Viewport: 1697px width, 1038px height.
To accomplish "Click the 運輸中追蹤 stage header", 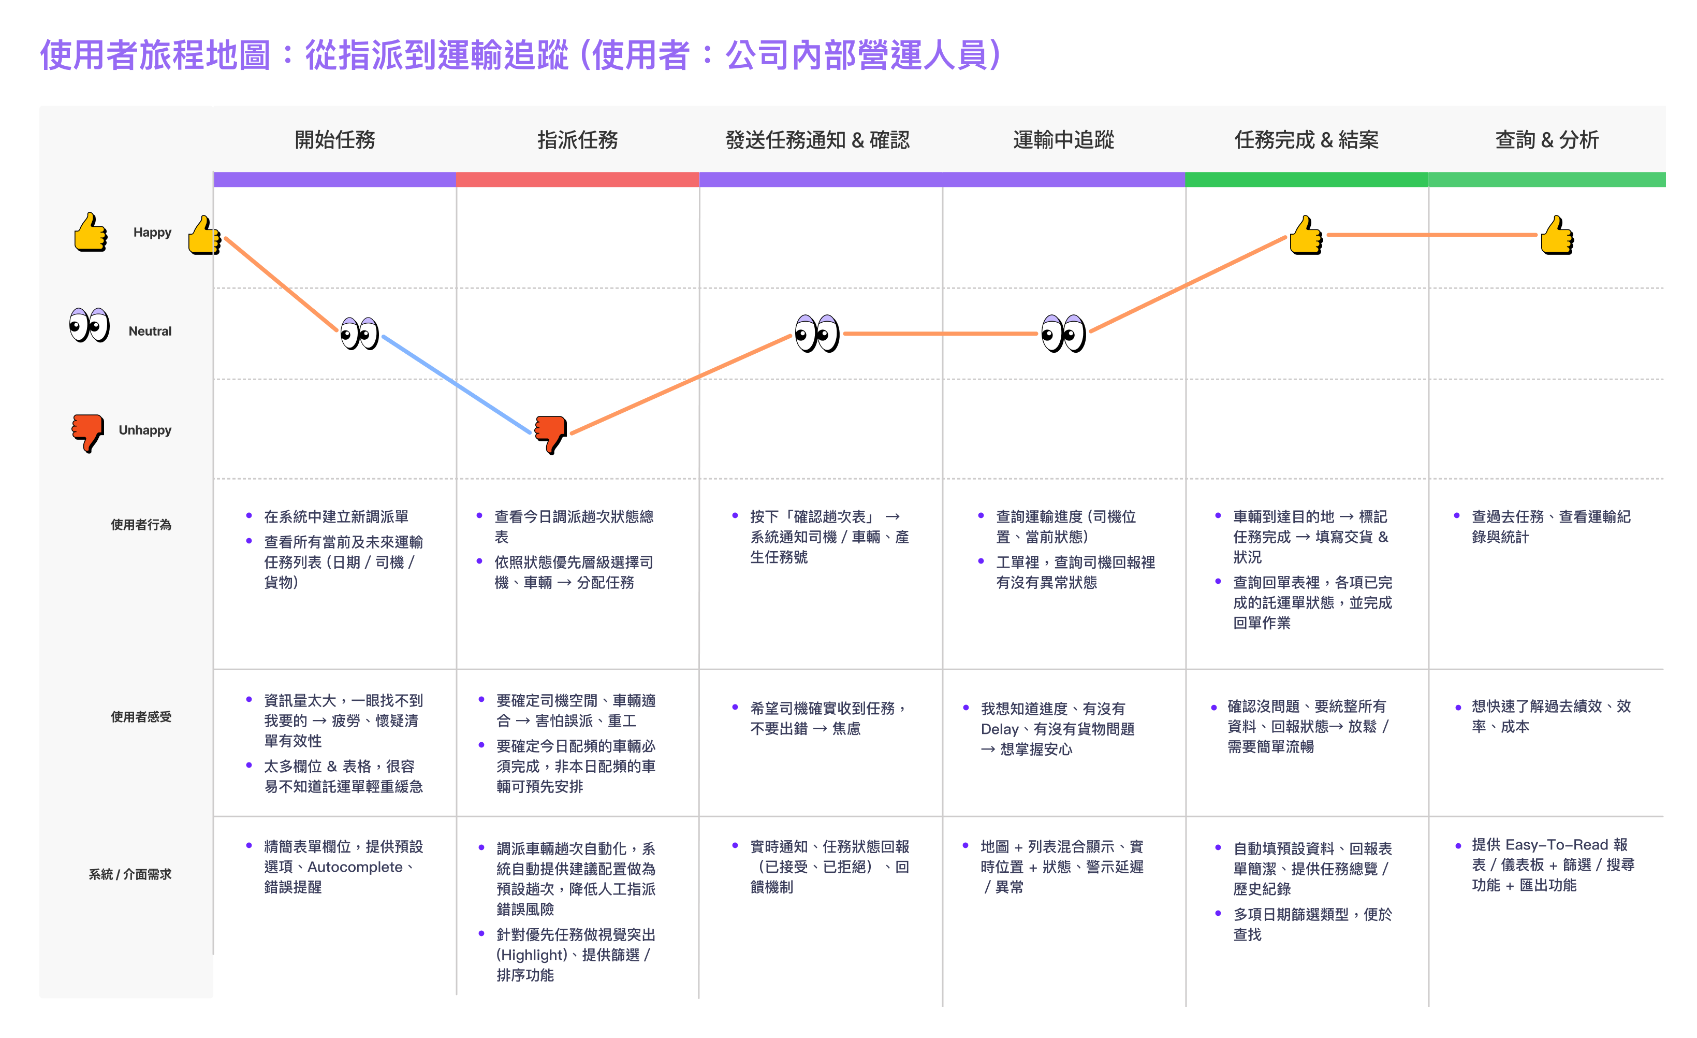I will (1063, 140).
